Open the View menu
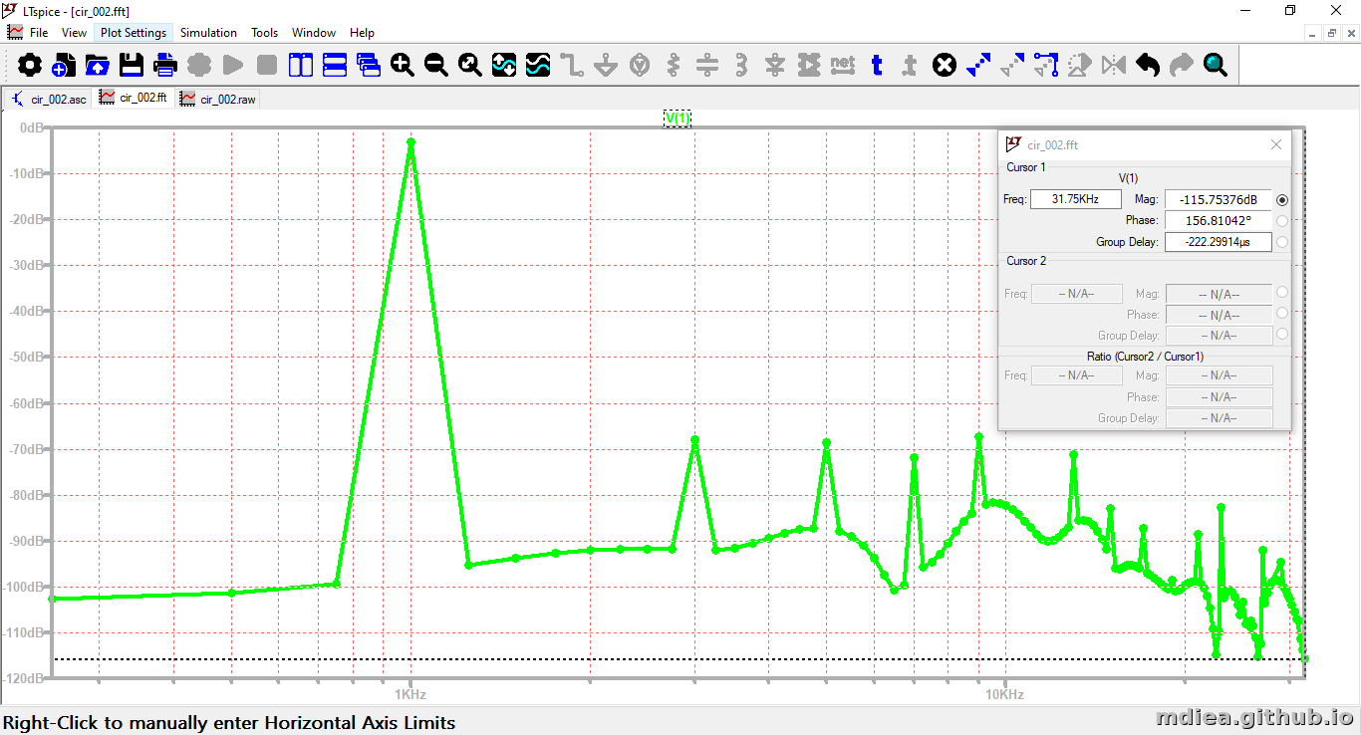The height and width of the screenshot is (735, 1361). (74, 33)
